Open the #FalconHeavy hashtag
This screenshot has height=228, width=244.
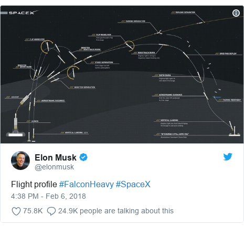[x=87, y=184]
